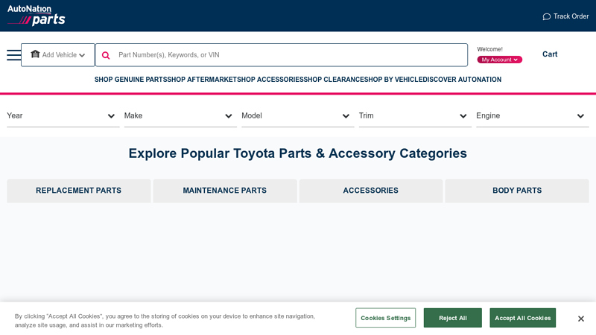
Task: Click the Track Order link
Action: (565, 16)
